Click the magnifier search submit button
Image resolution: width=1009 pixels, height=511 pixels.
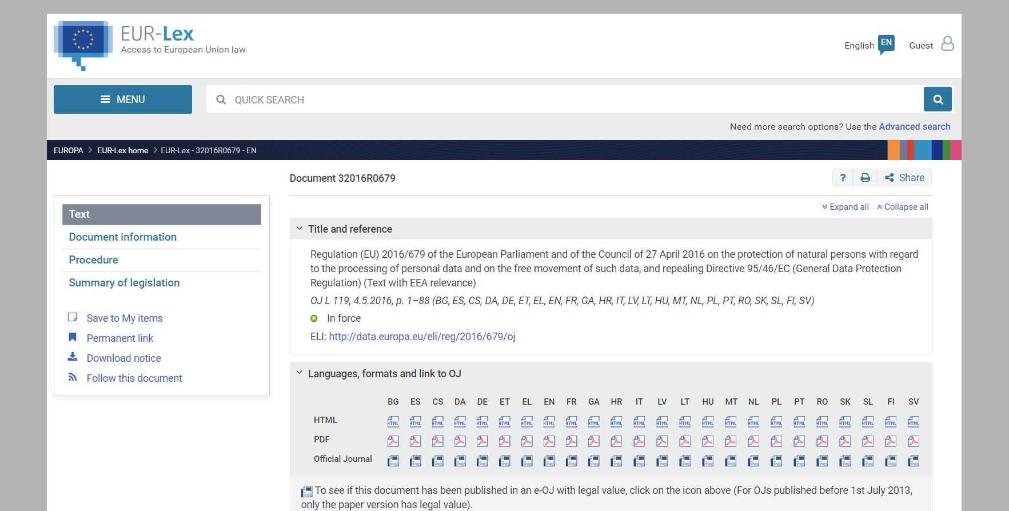[938, 99]
